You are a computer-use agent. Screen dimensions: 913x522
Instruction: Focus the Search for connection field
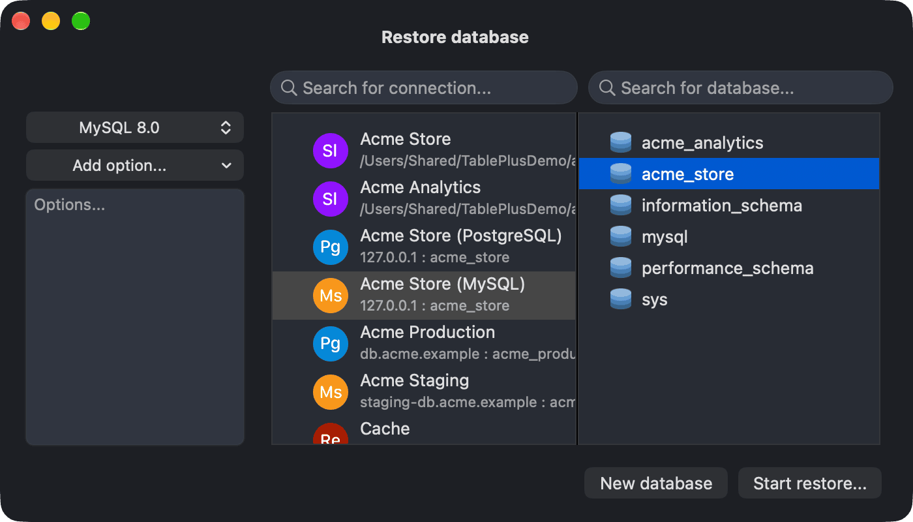(424, 87)
